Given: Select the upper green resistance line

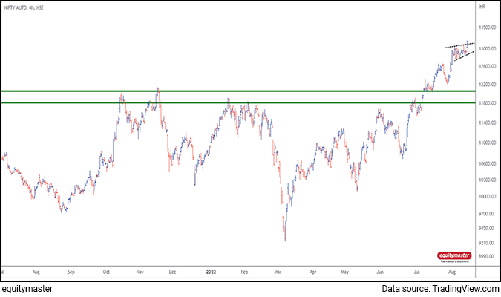Looking at the screenshot, I should (x=223, y=91).
